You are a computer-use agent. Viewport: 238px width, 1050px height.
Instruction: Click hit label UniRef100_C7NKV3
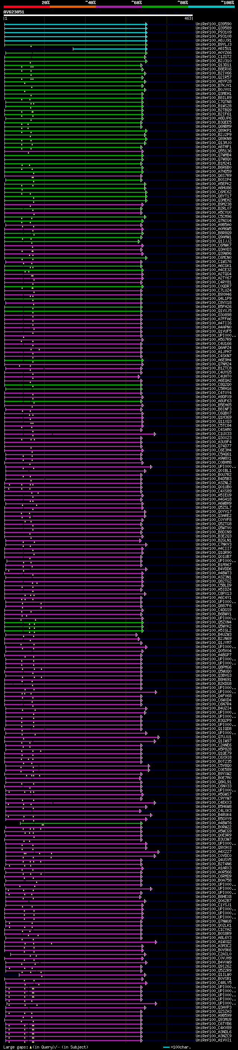point(213,544)
